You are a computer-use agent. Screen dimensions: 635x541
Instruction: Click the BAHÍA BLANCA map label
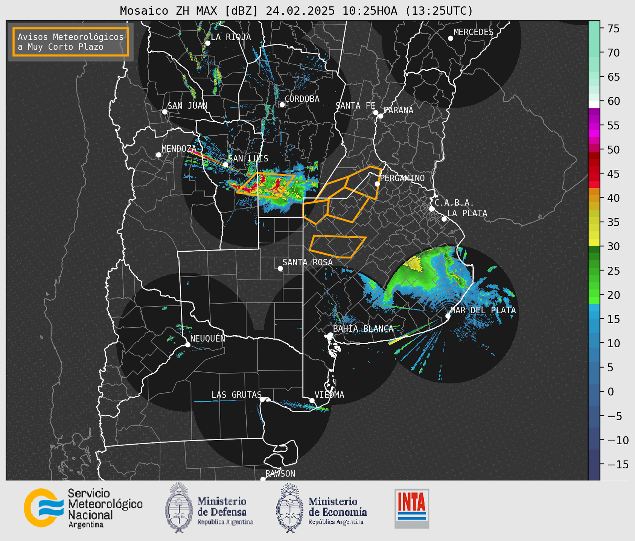pyautogui.click(x=363, y=329)
